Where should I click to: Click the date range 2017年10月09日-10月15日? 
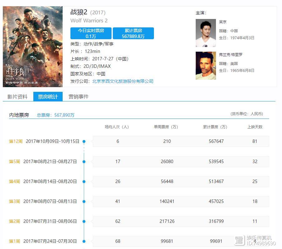(x=53, y=141)
